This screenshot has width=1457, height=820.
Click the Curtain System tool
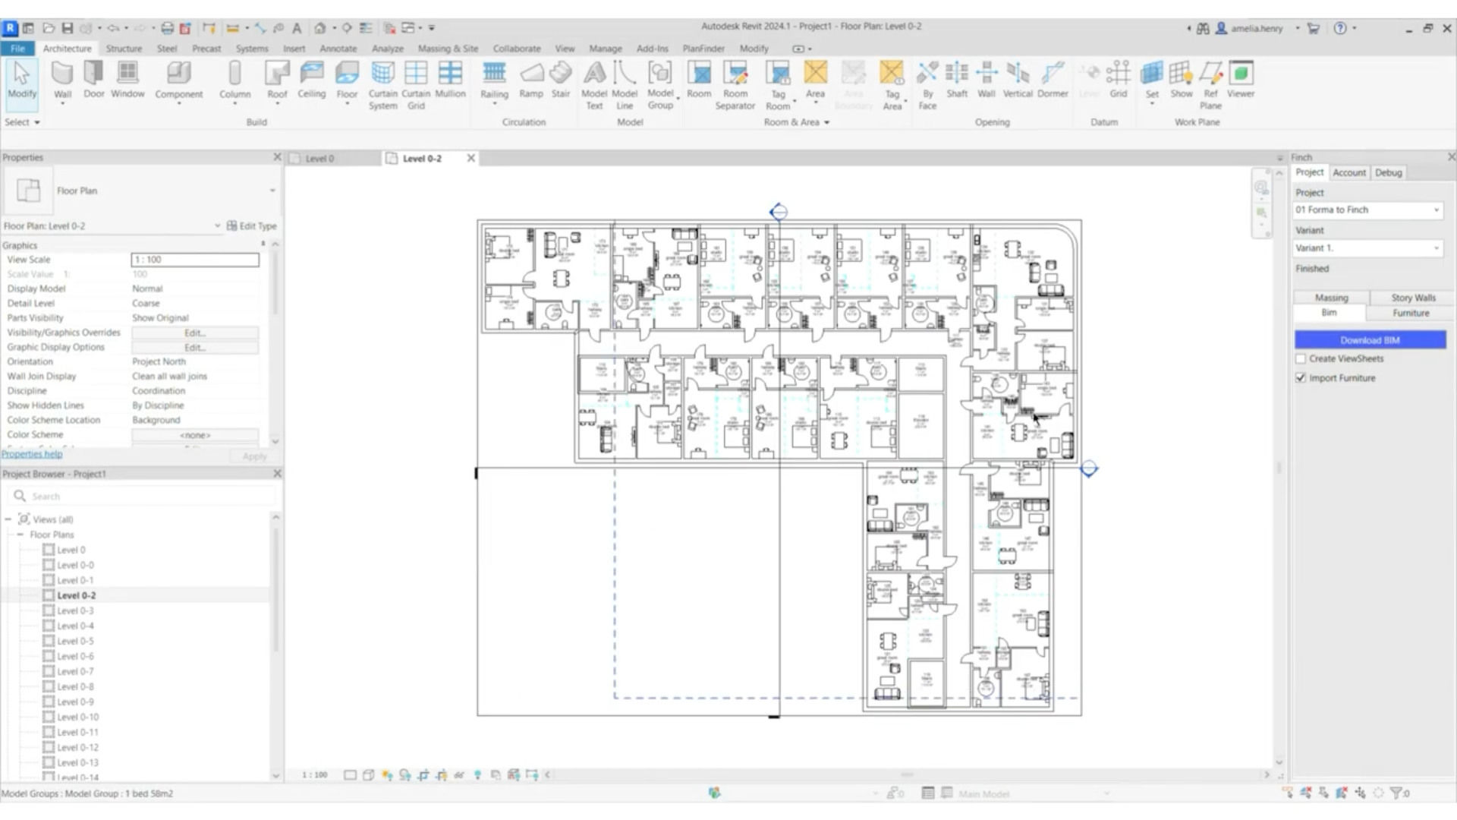pos(382,84)
